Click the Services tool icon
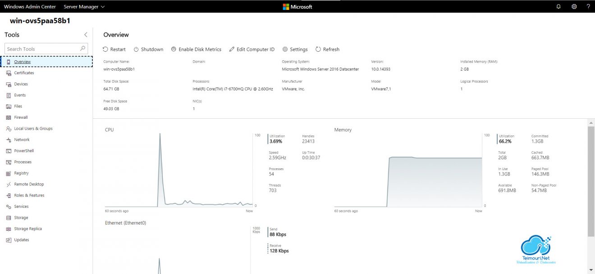595x274 pixels. click(x=9, y=207)
